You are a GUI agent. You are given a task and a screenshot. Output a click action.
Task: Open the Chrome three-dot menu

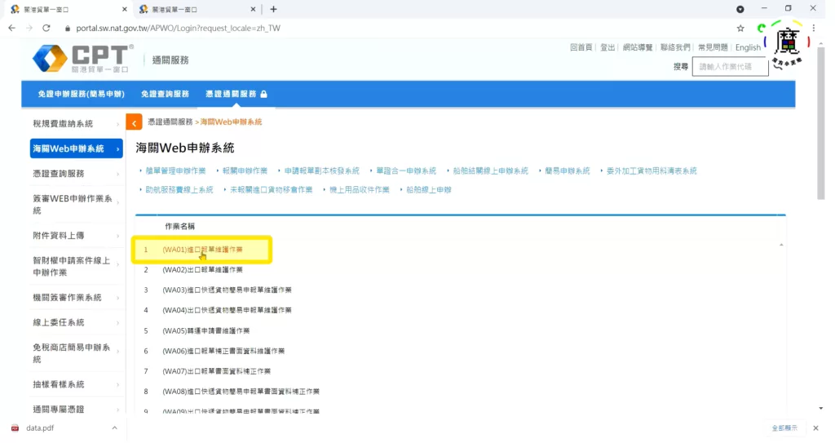coord(814,29)
